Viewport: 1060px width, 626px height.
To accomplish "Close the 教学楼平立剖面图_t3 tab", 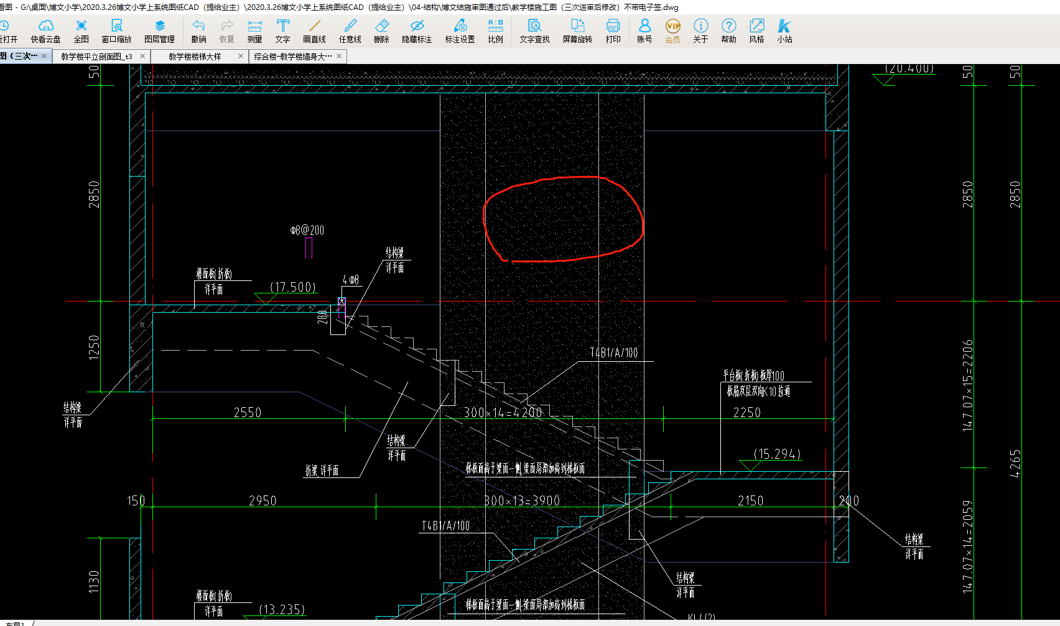I will point(142,56).
